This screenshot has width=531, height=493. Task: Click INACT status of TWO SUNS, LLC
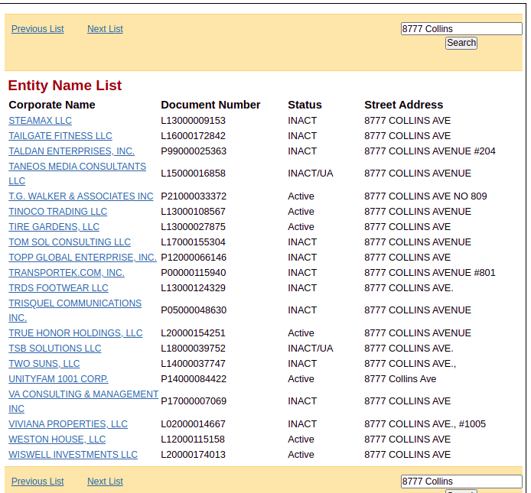[x=302, y=364]
